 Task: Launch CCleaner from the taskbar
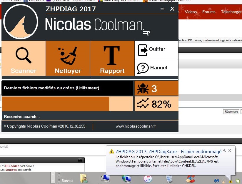pos(190,179)
